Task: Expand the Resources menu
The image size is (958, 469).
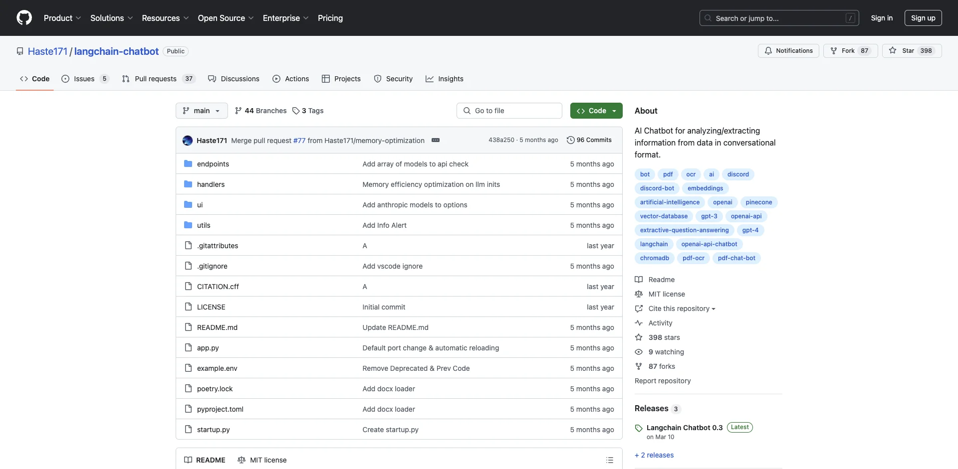Action: [165, 18]
